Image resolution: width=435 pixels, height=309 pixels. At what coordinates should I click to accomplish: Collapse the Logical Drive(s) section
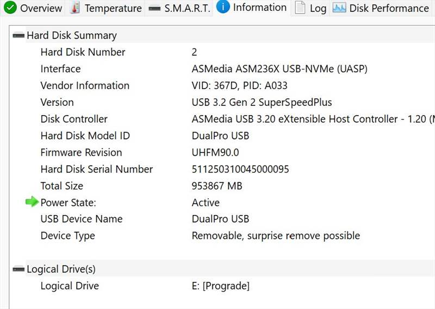tap(18, 269)
